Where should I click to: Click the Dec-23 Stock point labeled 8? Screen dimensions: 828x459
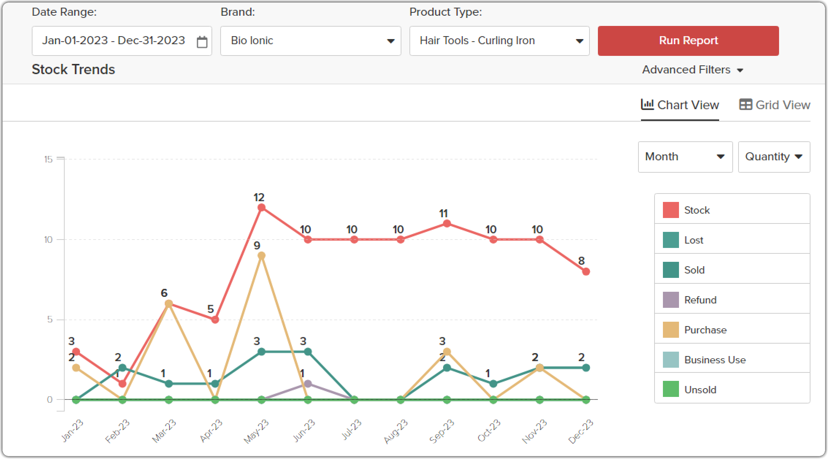click(x=586, y=272)
